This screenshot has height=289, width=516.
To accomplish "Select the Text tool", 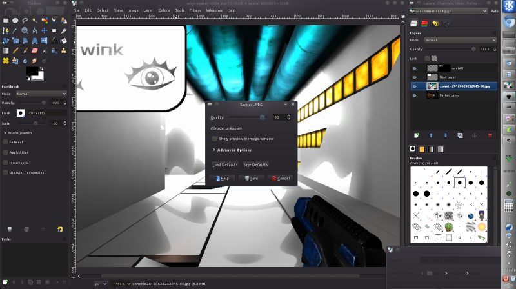I will tap(54, 41).
